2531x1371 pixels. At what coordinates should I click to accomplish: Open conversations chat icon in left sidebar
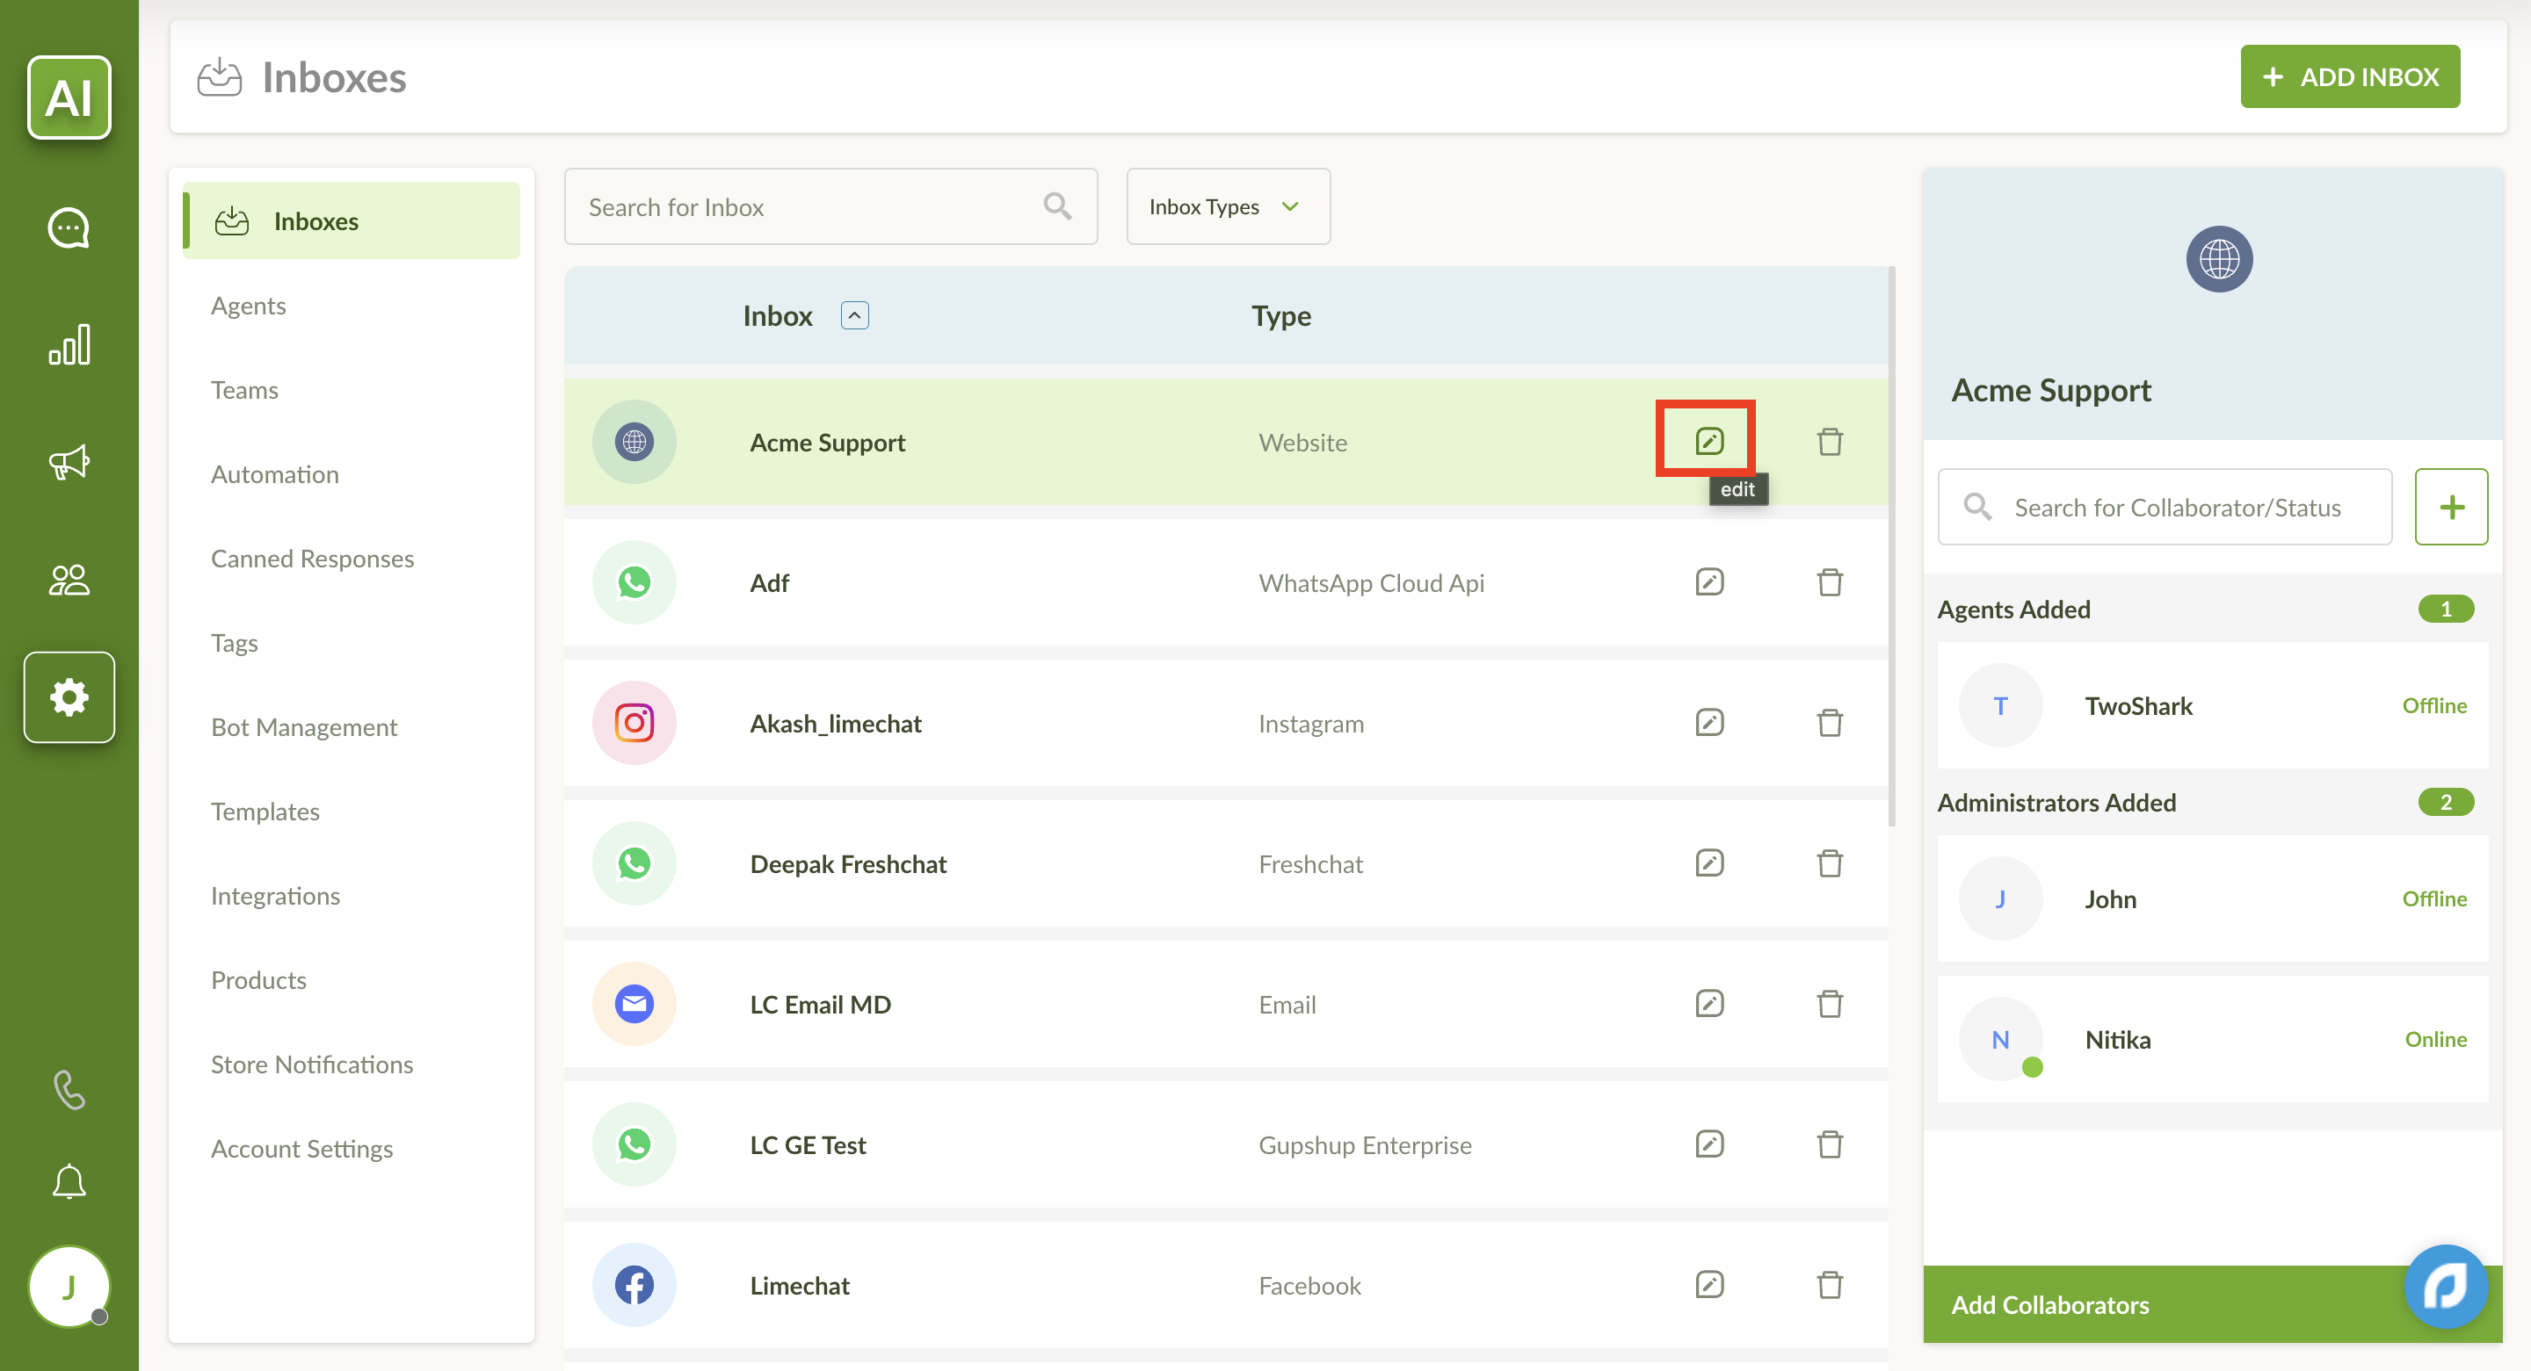pos(69,227)
